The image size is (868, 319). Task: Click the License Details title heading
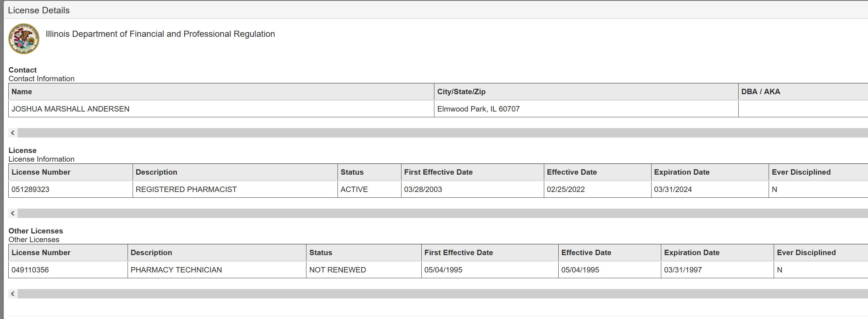click(39, 10)
